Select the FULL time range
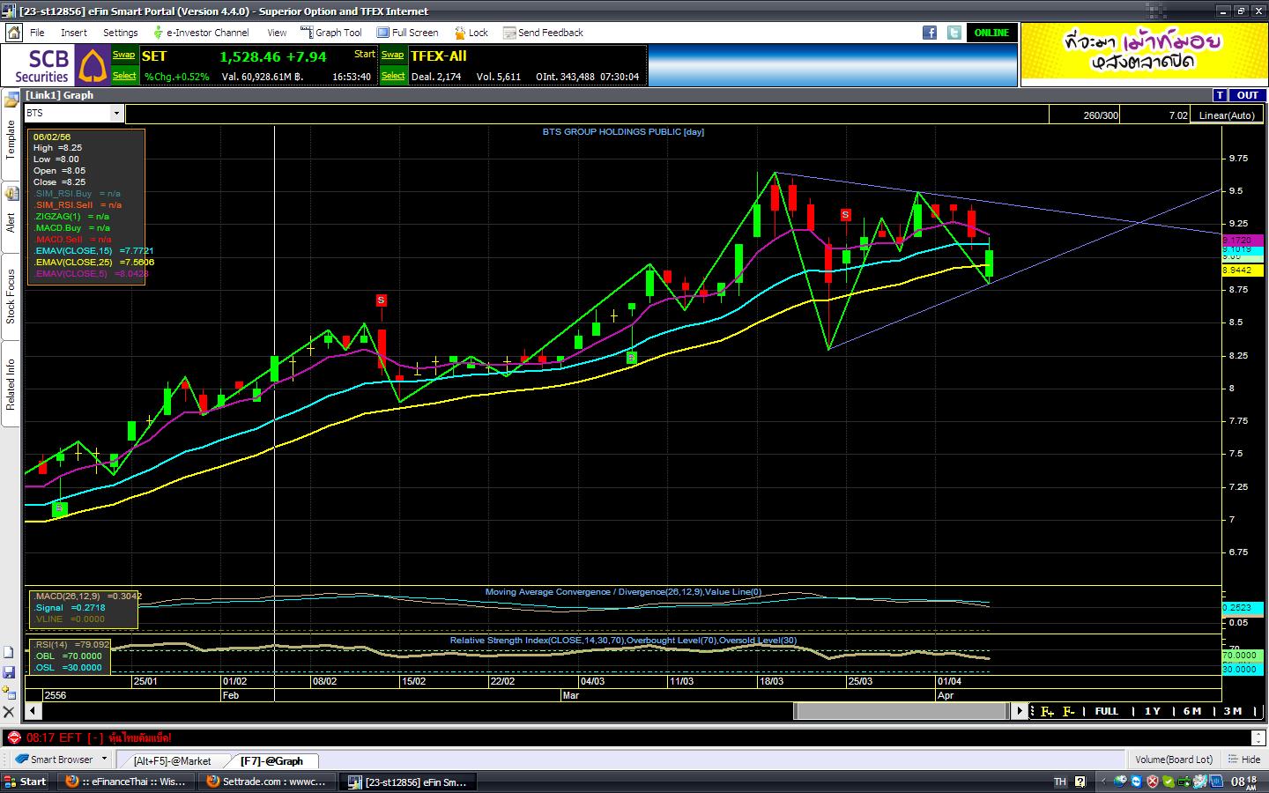This screenshot has height=793, width=1269. coord(1106,711)
